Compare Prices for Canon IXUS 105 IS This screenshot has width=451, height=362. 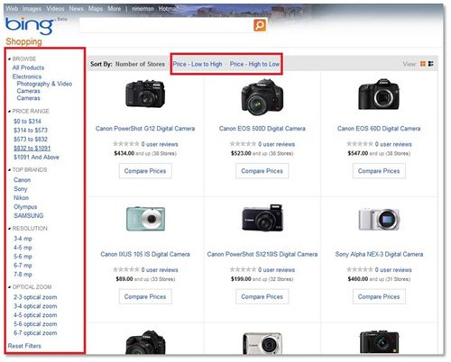click(x=145, y=296)
